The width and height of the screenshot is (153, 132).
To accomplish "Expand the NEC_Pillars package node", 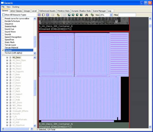I will [7, 105].
